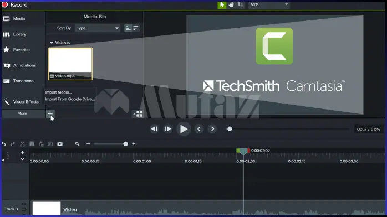387x217 pixels.
Task: Switch the media bin to thumbnail view
Action: 139,114
